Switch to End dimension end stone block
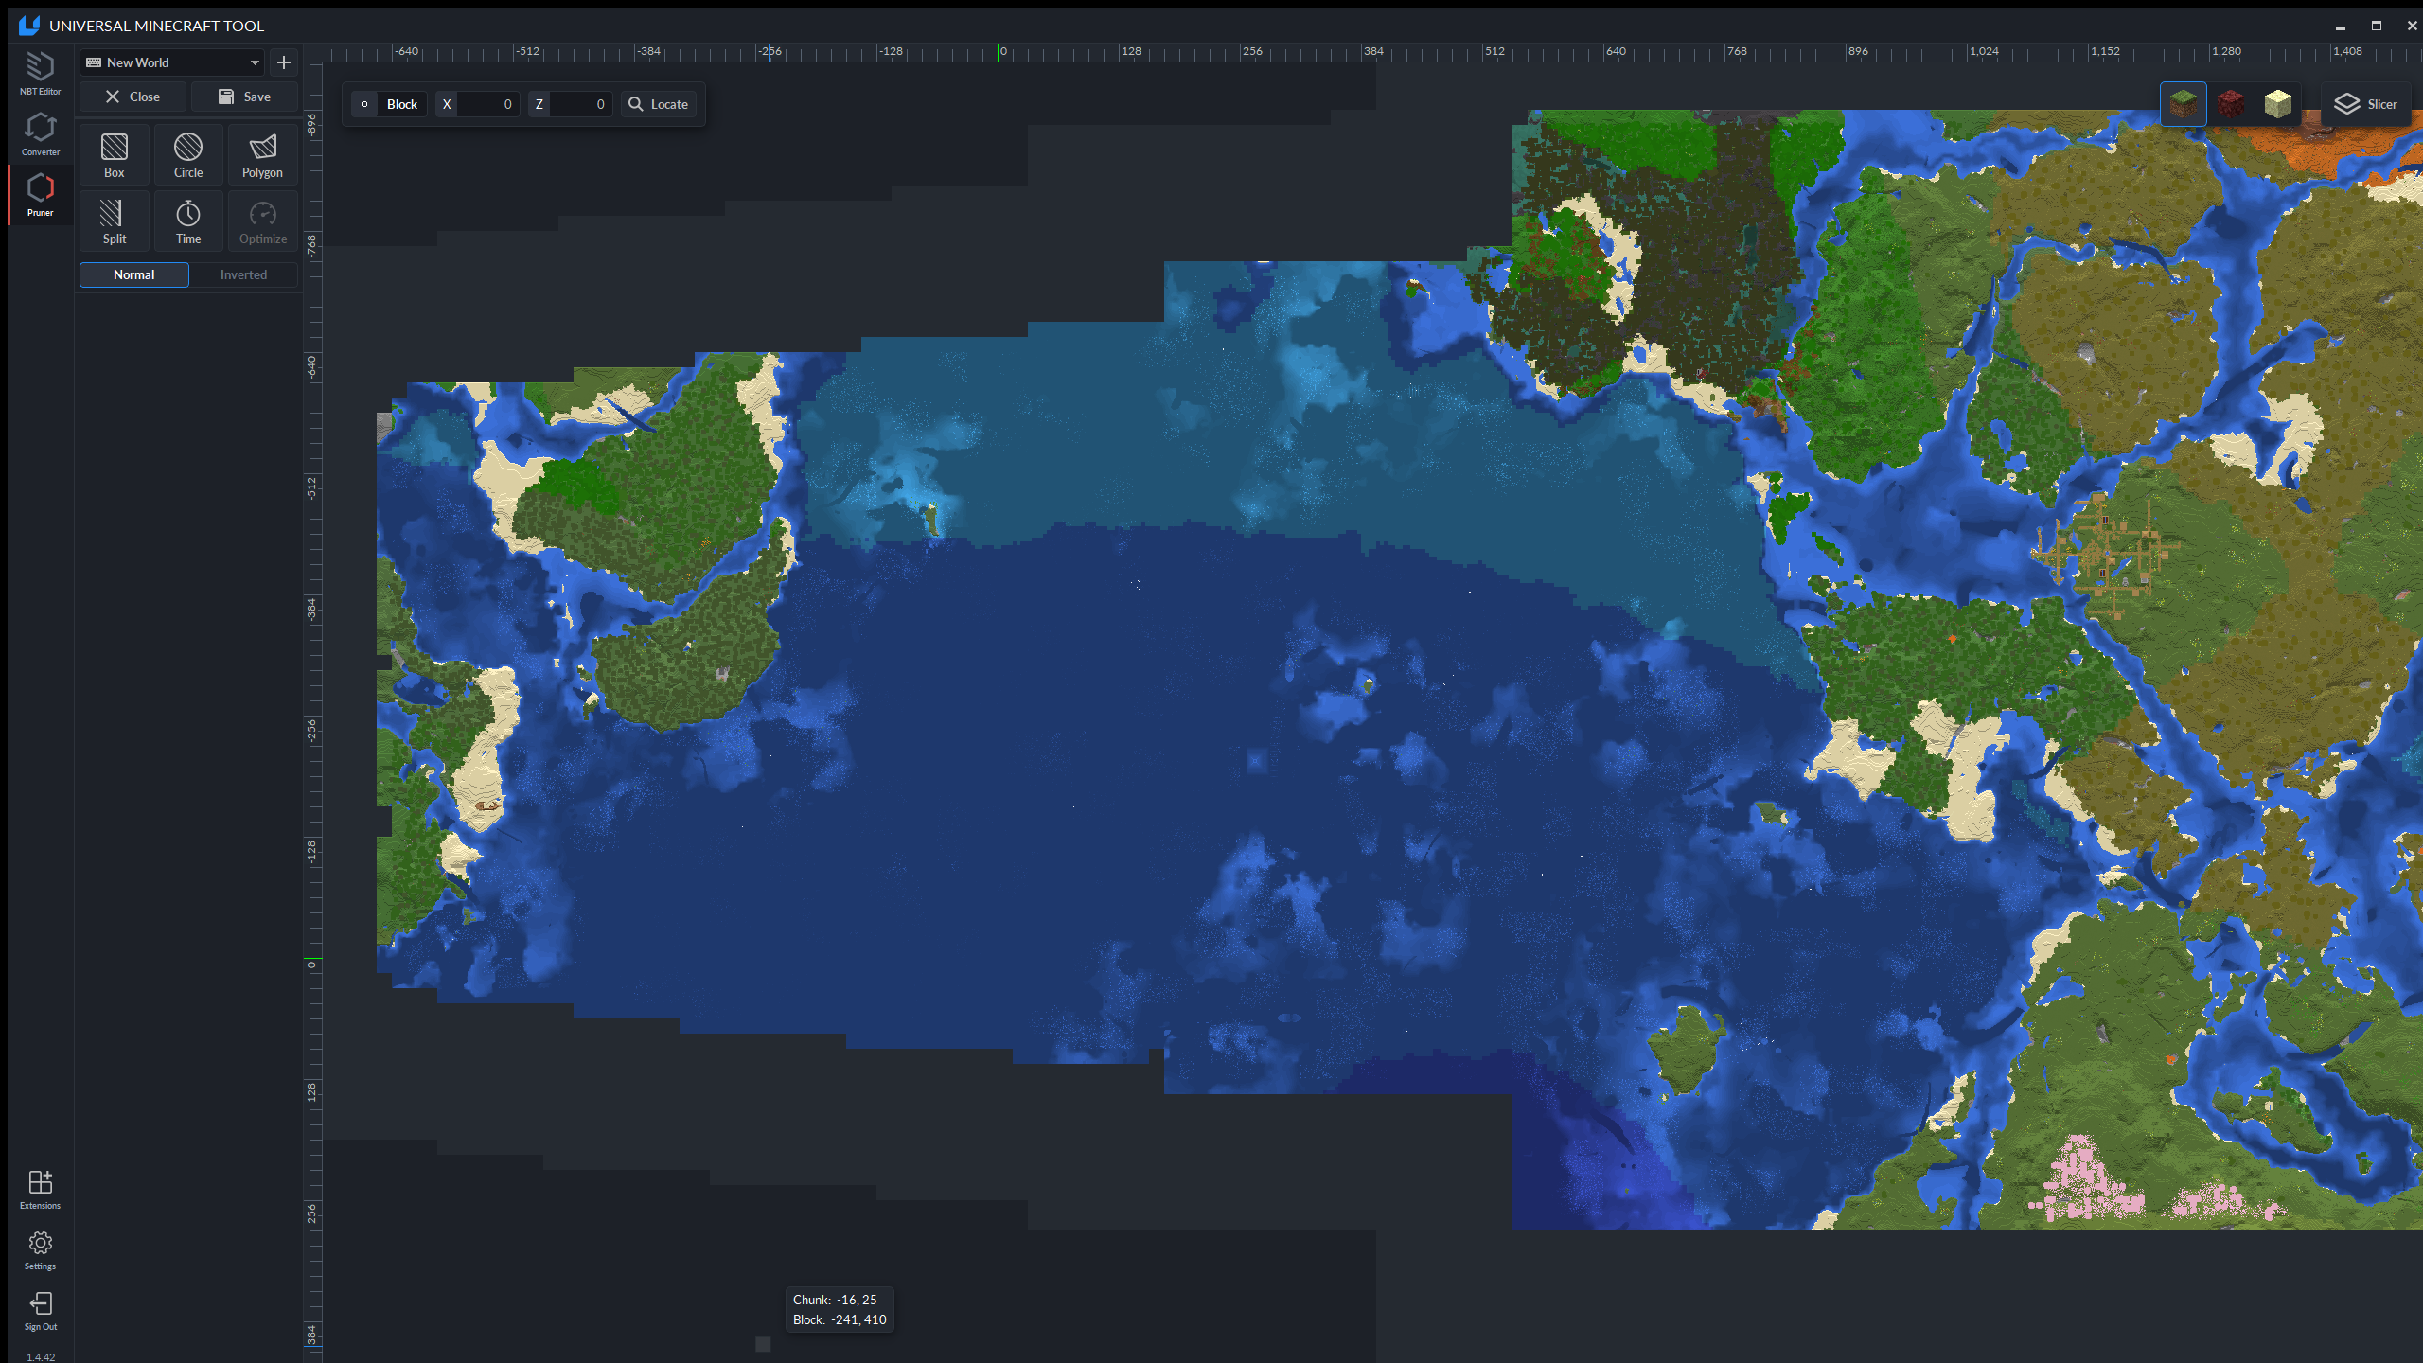Viewport: 2423px width, 1363px height. (2277, 104)
